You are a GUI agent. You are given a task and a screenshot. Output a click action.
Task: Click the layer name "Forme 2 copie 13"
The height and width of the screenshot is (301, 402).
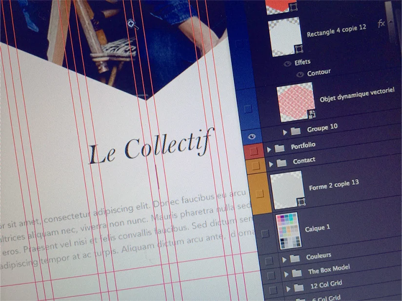coord(334,185)
